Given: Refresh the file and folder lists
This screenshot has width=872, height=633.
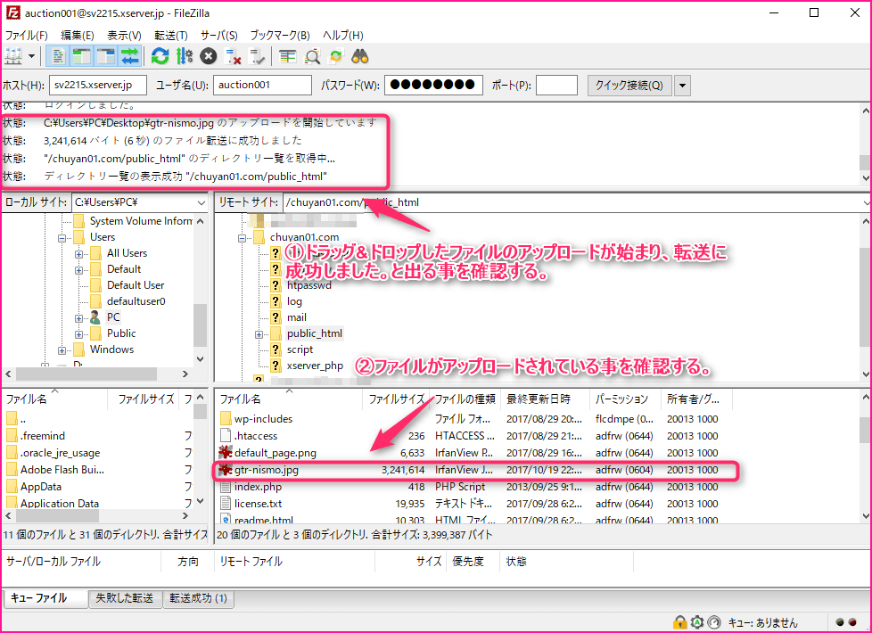Looking at the screenshot, I should 160,56.
